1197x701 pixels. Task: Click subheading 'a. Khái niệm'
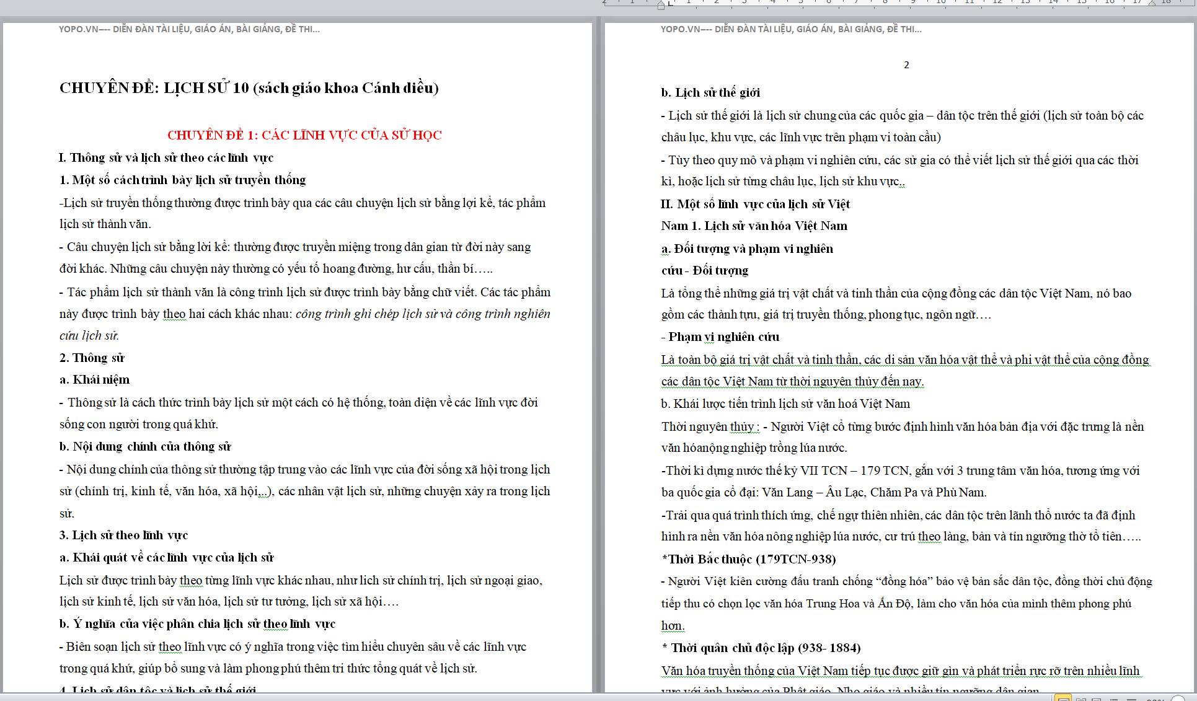point(95,380)
